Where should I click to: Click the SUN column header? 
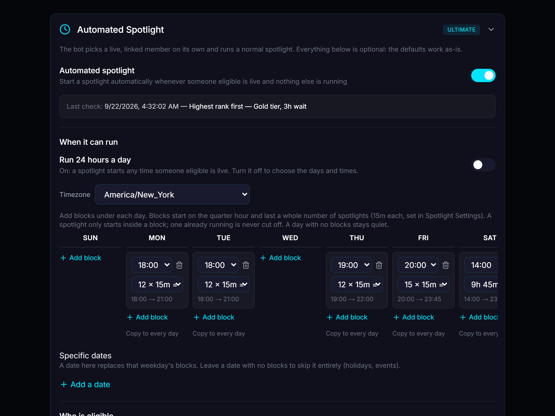90,238
